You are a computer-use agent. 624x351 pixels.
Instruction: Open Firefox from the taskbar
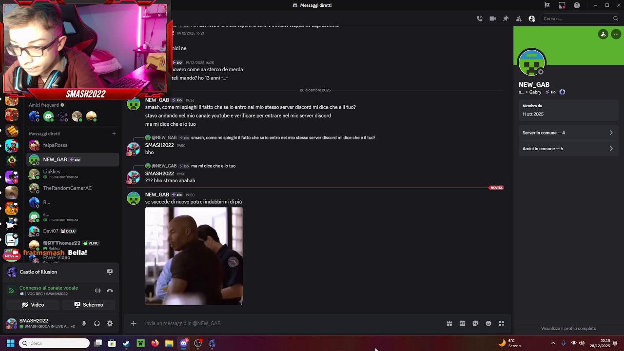[155, 343]
